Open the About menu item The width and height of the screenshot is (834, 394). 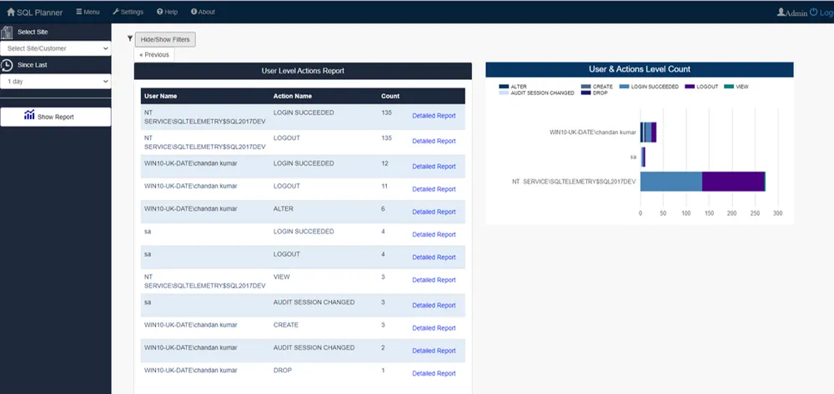[203, 12]
